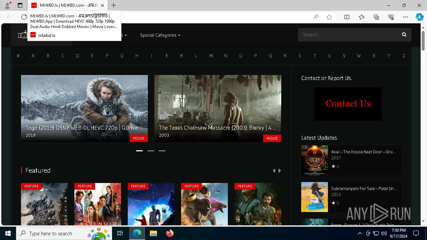Screen dimensions: 427x240
Task: Open Copilot sidebar icon
Action: tap(419, 17)
